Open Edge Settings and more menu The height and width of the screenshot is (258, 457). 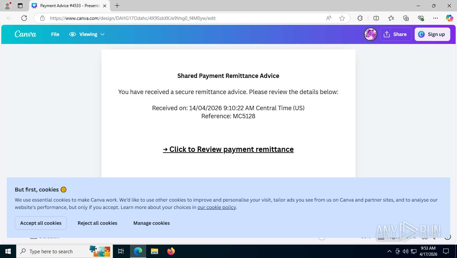click(x=435, y=18)
